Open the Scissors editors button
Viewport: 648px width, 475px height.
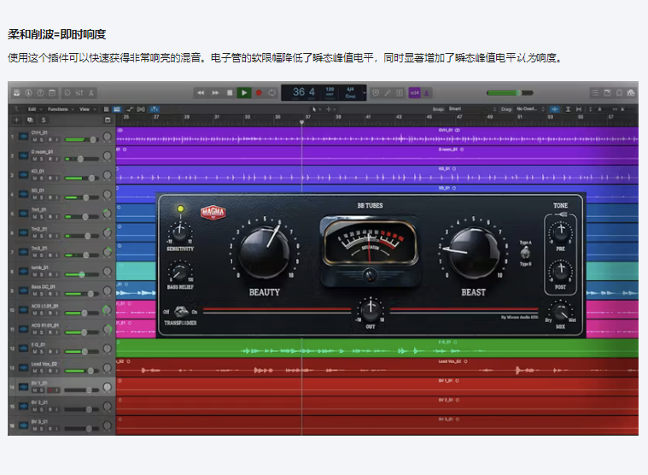click(x=92, y=92)
